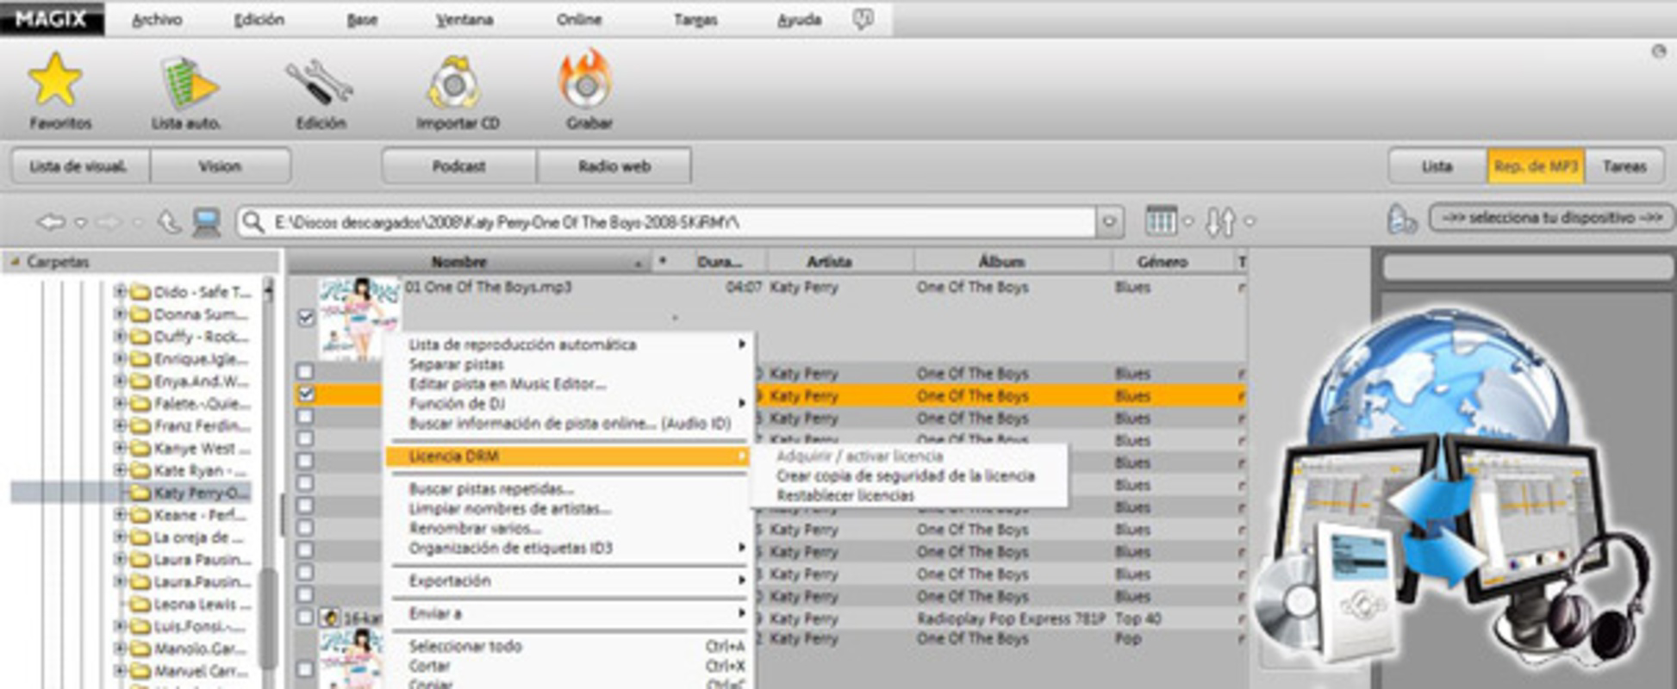Select the Rep. de MP3 tab
This screenshot has width=1677, height=689.
point(1536,166)
